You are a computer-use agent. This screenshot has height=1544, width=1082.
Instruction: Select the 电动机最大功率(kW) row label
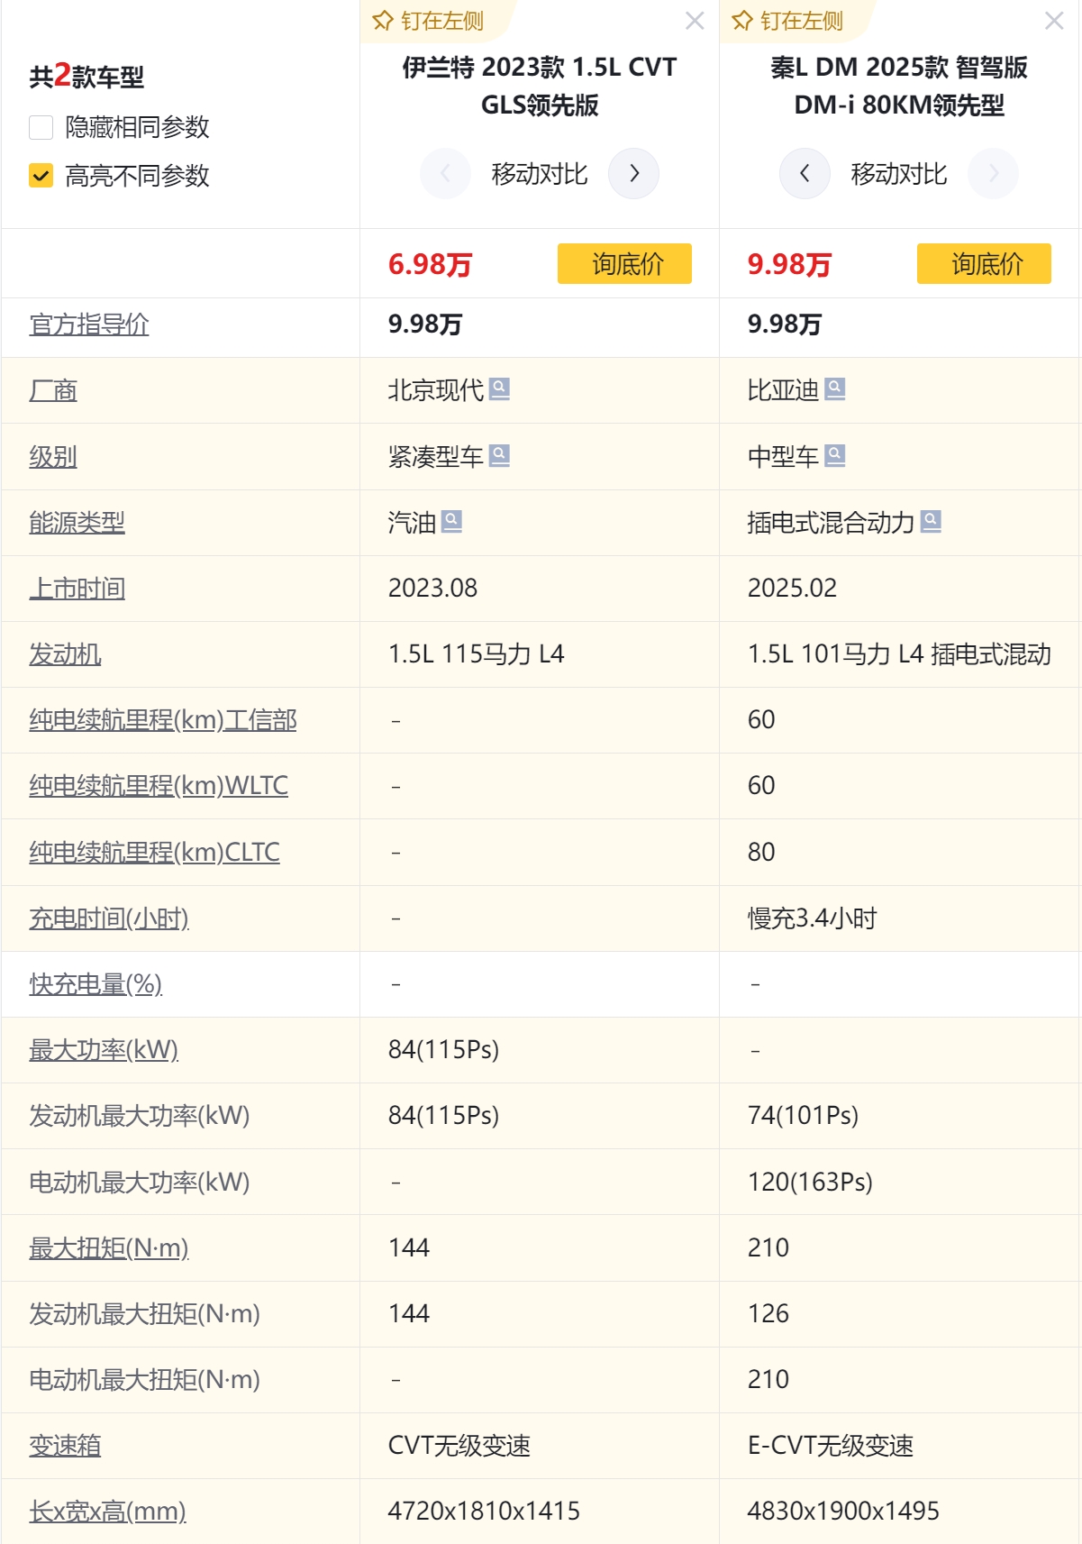tap(140, 1183)
